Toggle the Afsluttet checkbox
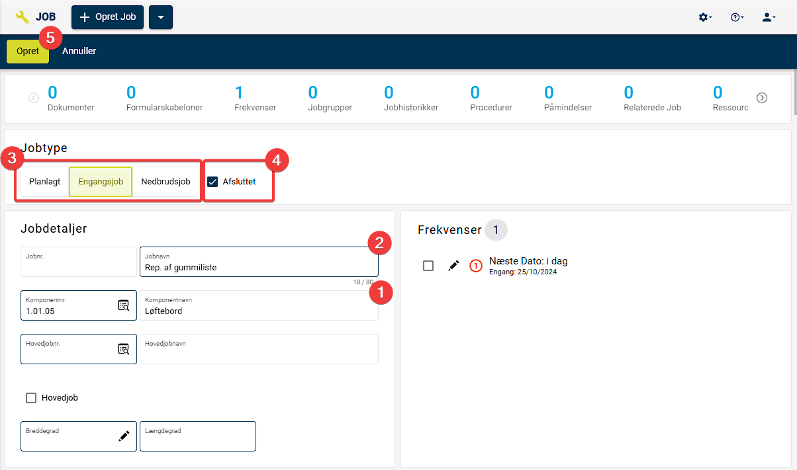Viewport: 797px width, 470px height. tap(212, 182)
